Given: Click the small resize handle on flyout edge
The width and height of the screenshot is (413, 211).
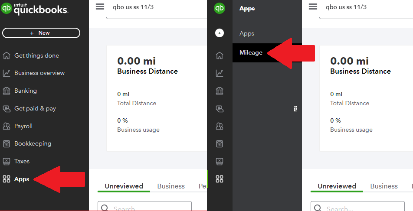Looking at the screenshot, I should point(295,109).
